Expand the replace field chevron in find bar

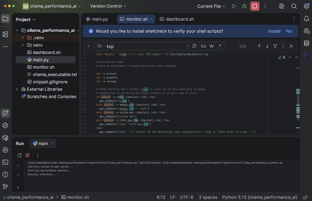coord(88,46)
